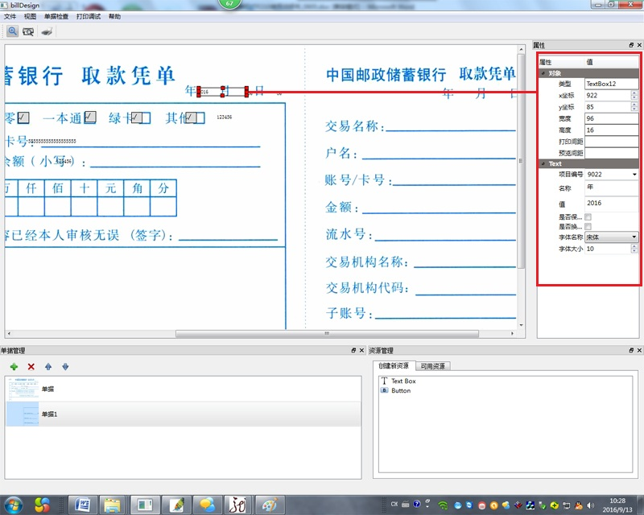
Task: Open the 文件 menu
Action: pyautogui.click(x=10, y=16)
